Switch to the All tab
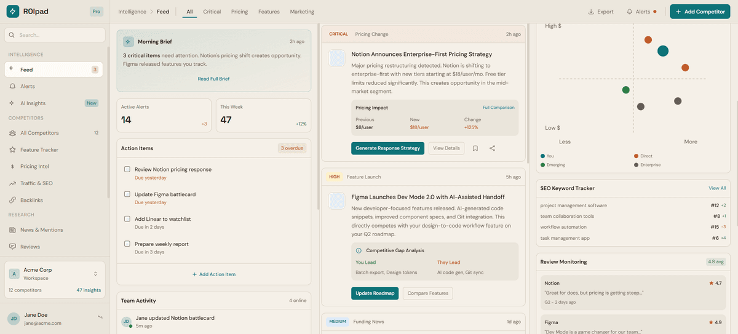This screenshot has height=334, width=738. [189, 12]
